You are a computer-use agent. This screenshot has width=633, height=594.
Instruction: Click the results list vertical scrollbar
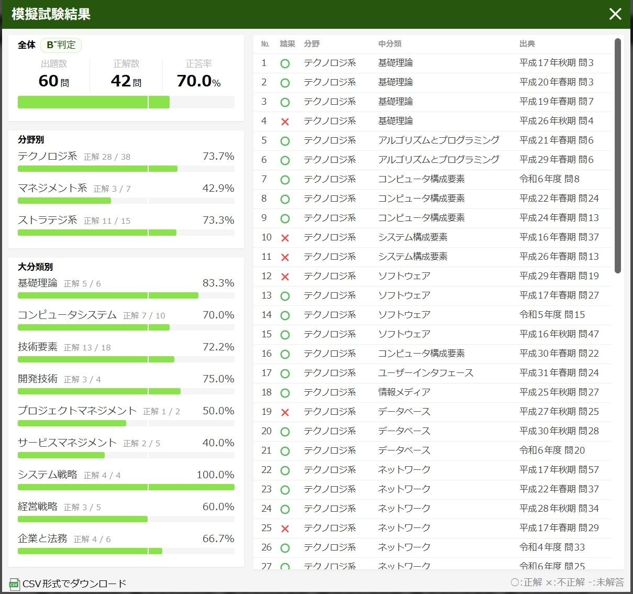click(618, 156)
